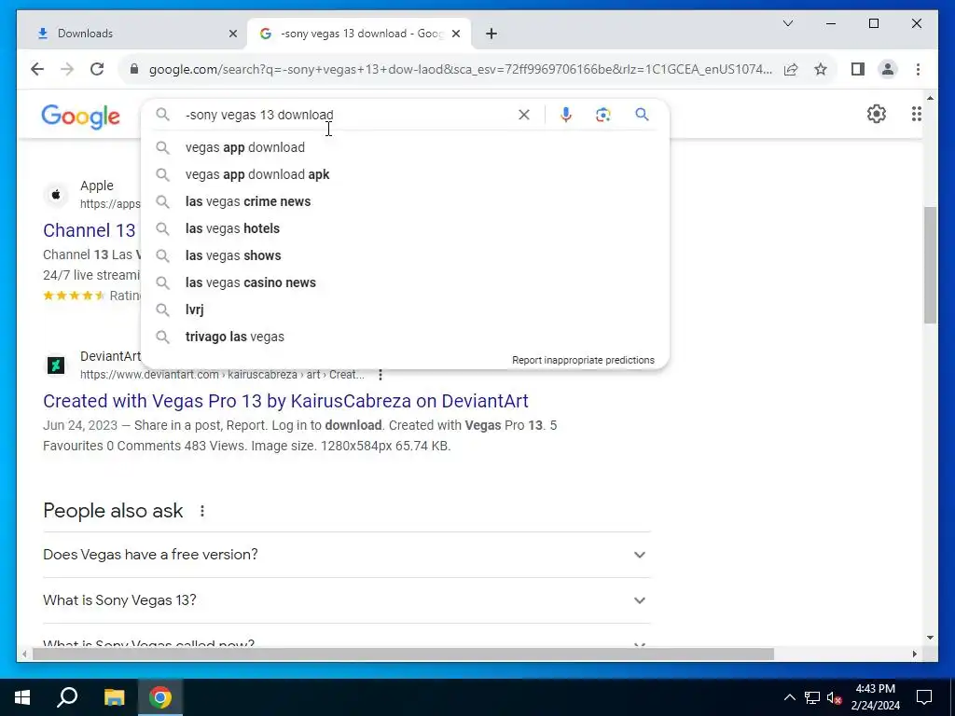Open the Chrome profile avatar menu

(888, 69)
